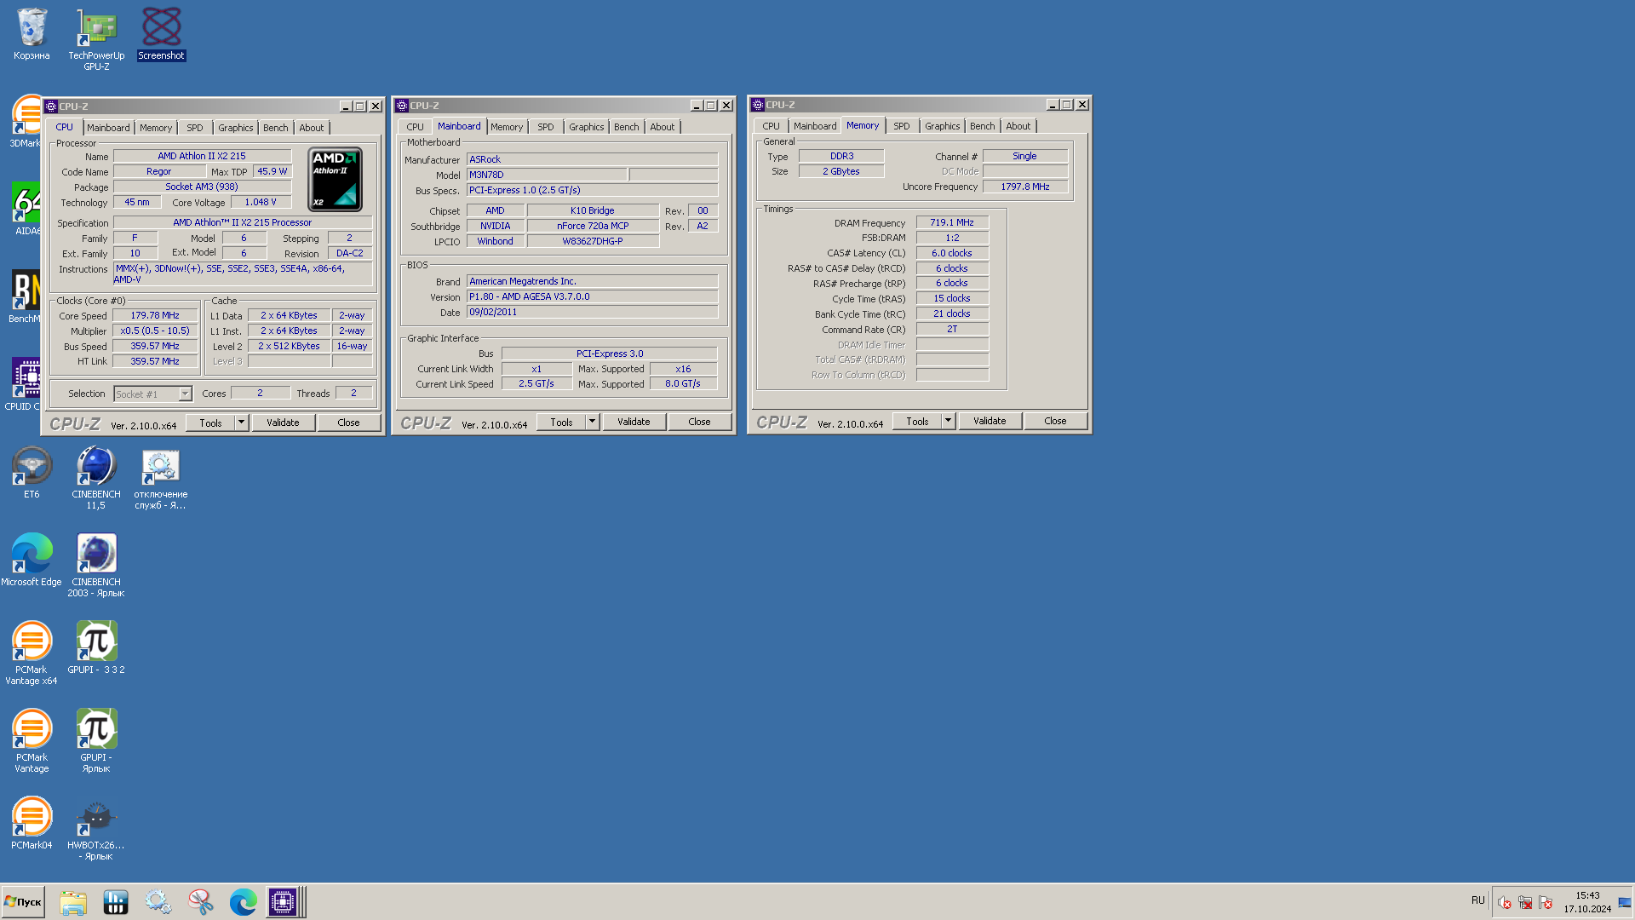Open SPD tab in the Mainboard window
Image resolution: width=1635 pixels, height=920 pixels.
(546, 127)
